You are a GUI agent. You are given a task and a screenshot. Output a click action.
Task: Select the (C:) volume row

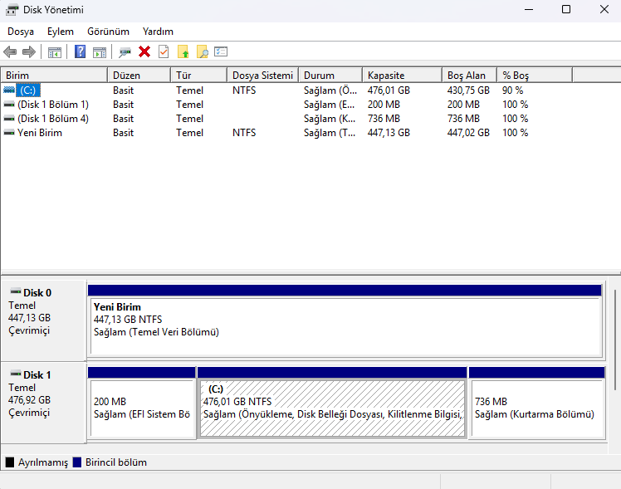286,90
